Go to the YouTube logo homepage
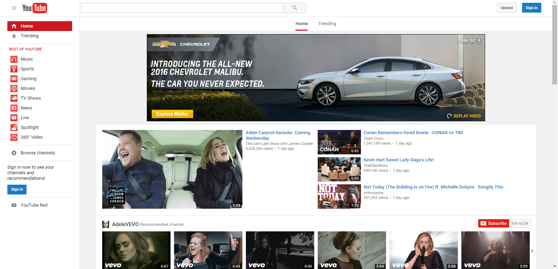The width and height of the screenshot is (558, 269). pyautogui.click(x=35, y=8)
